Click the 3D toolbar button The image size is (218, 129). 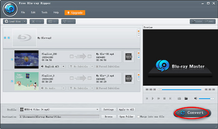tap(53, 22)
